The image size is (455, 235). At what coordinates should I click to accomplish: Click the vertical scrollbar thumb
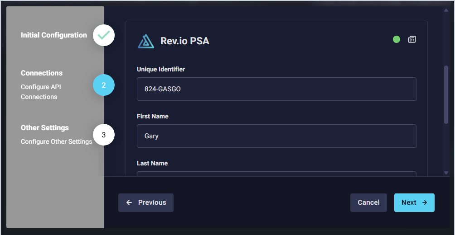[x=446, y=95]
